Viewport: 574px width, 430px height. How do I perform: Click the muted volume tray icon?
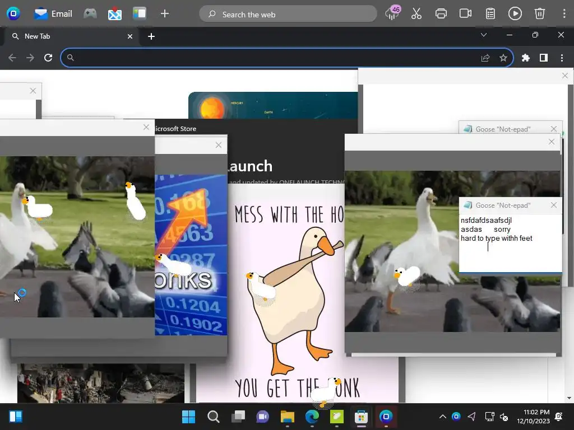pyautogui.click(x=504, y=417)
